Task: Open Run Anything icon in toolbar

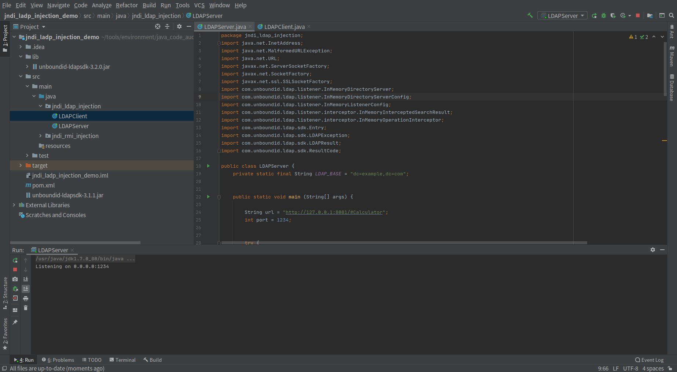Action: [662, 15]
